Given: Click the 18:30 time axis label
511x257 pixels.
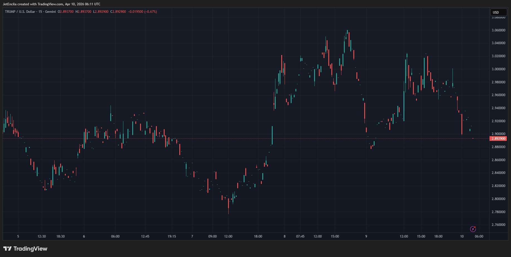Looking at the screenshot, I should [x=60, y=236].
